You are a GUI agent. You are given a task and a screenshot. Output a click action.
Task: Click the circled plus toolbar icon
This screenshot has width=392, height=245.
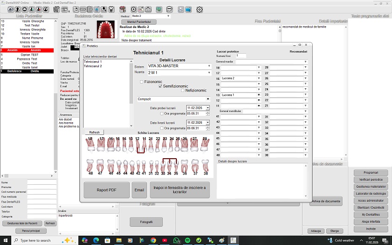point(133,9)
